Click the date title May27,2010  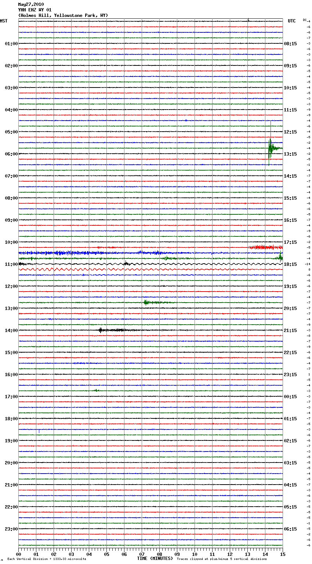[x=31, y=4]
